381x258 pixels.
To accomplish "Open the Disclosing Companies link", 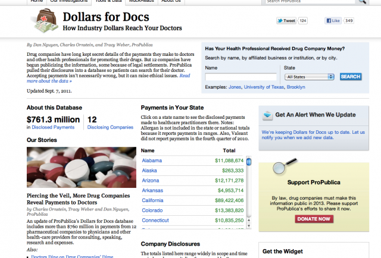I will [110, 127].
